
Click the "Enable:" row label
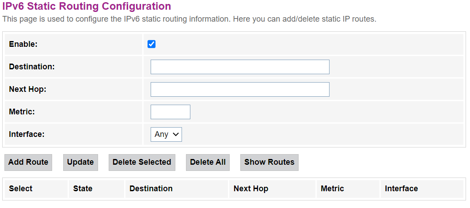pos(23,44)
